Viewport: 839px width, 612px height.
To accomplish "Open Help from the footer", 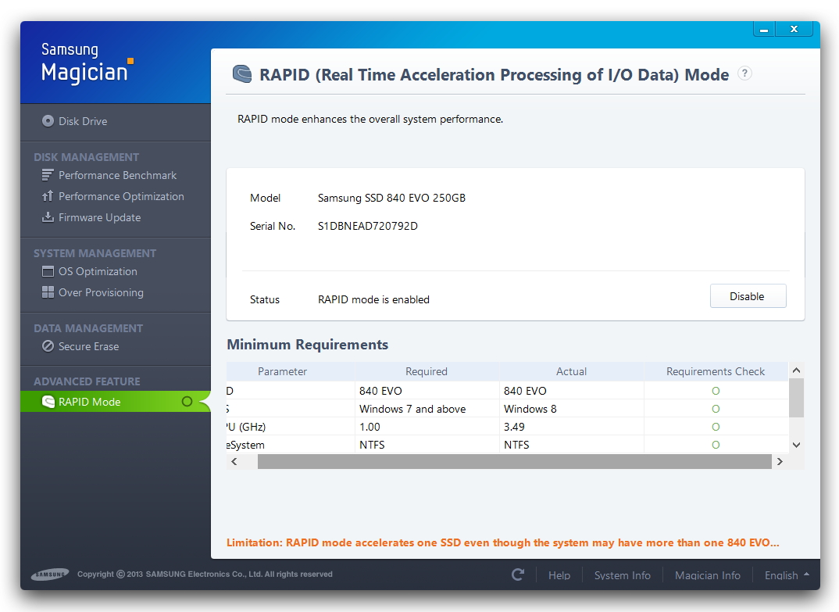I will (559, 575).
